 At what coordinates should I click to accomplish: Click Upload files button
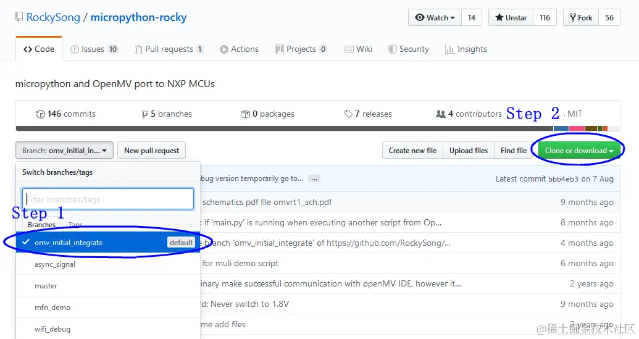coord(468,150)
